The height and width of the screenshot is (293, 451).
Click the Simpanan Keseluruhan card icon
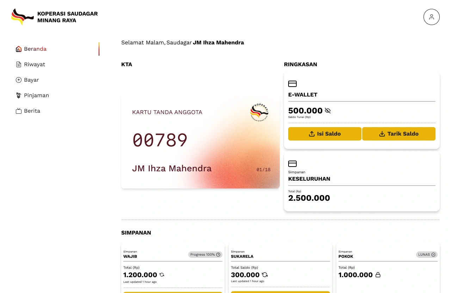coord(292,164)
